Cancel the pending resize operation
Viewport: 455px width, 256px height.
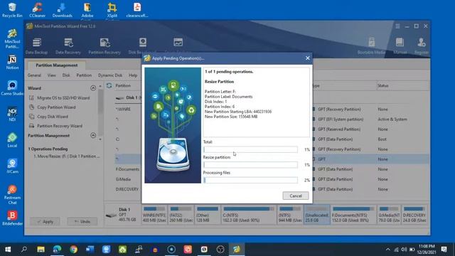[x=296, y=196]
